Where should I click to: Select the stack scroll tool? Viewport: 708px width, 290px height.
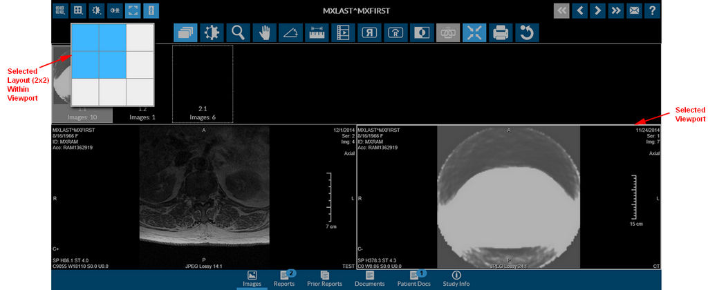click(x=185, y=32)
